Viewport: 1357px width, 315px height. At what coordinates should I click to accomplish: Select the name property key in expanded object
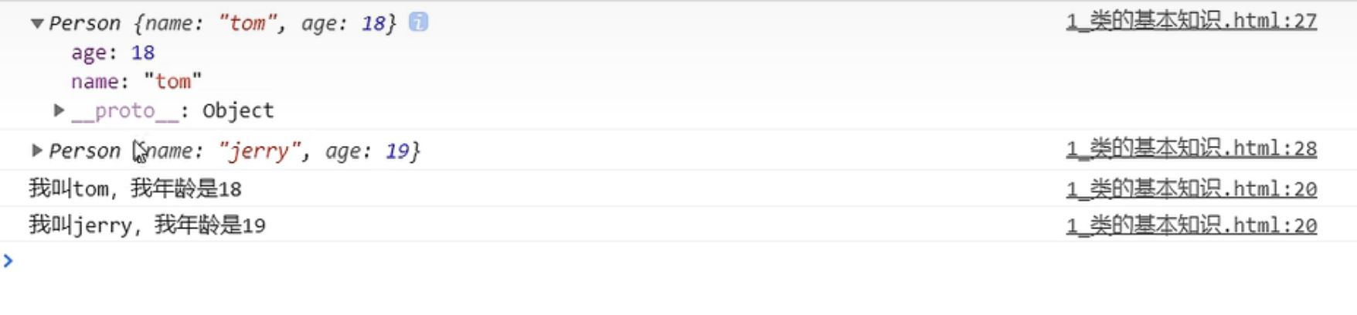coord(94,81)
